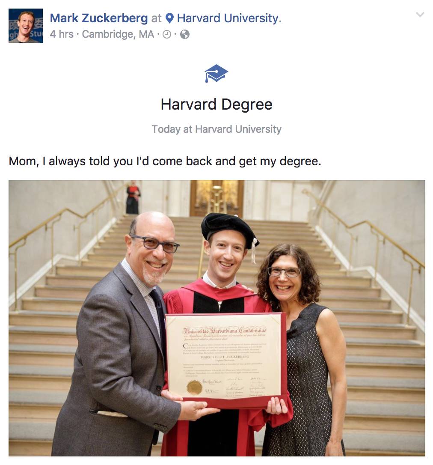This screenshot has height=465, width=433.
Task: Click the person standing atop the staircase
Action: [133, 198]
